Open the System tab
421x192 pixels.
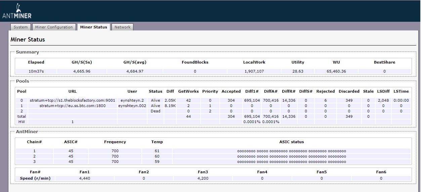click(x=21, y=27)
